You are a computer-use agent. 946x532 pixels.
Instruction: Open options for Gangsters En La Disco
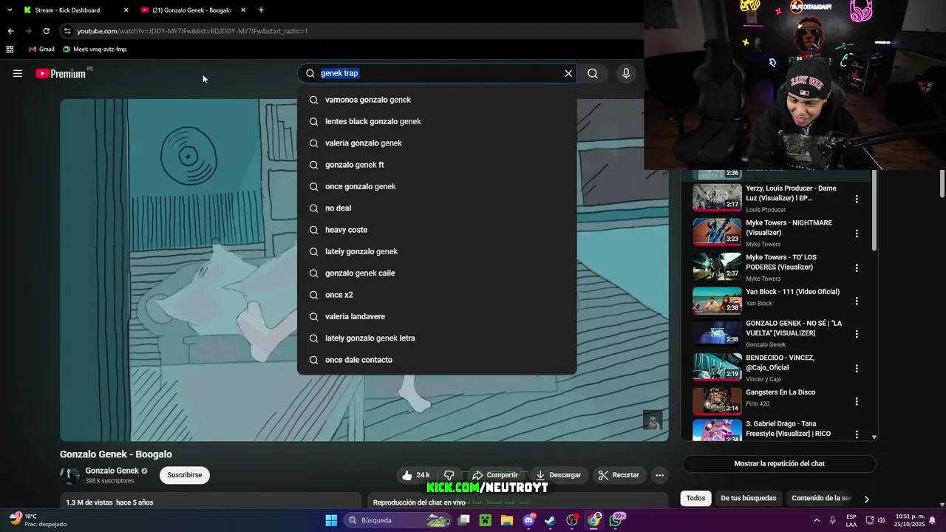[857, 402]
